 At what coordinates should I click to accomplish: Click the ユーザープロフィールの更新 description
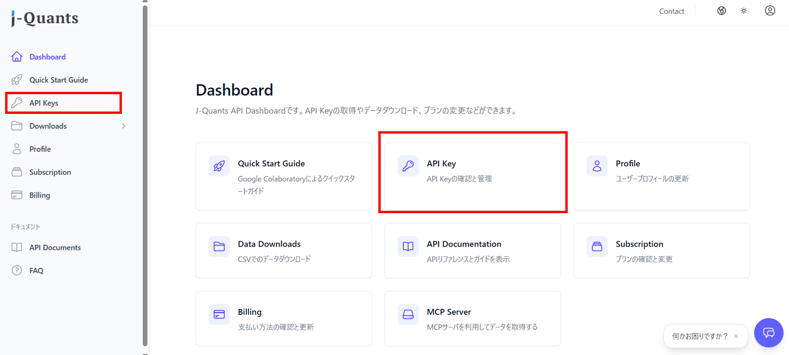click(x=652, y=179)
